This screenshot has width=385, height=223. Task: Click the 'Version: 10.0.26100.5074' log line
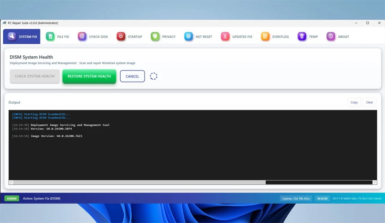42,129
